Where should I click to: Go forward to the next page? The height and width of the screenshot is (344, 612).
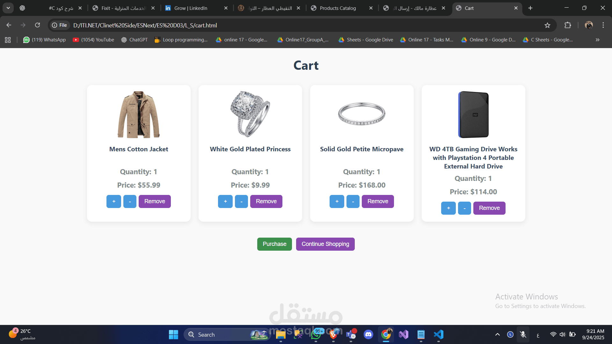point(23,25)
